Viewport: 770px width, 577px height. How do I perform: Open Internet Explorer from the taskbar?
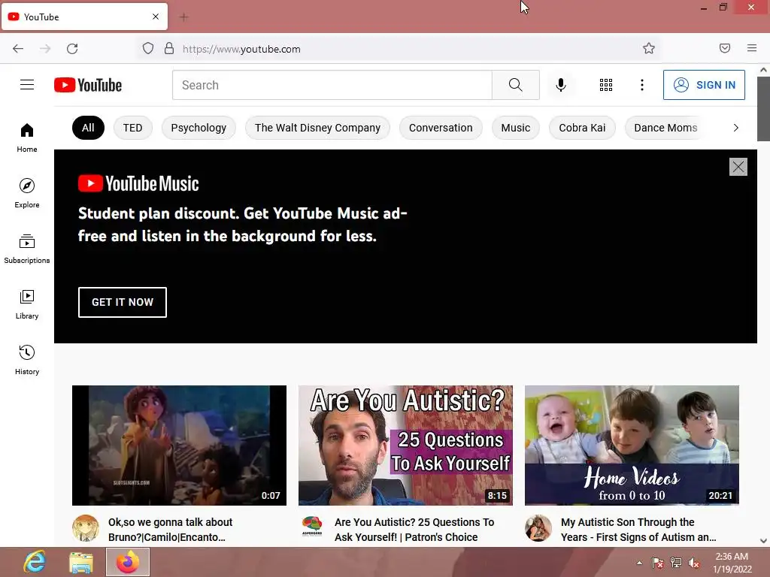point(35,562)
